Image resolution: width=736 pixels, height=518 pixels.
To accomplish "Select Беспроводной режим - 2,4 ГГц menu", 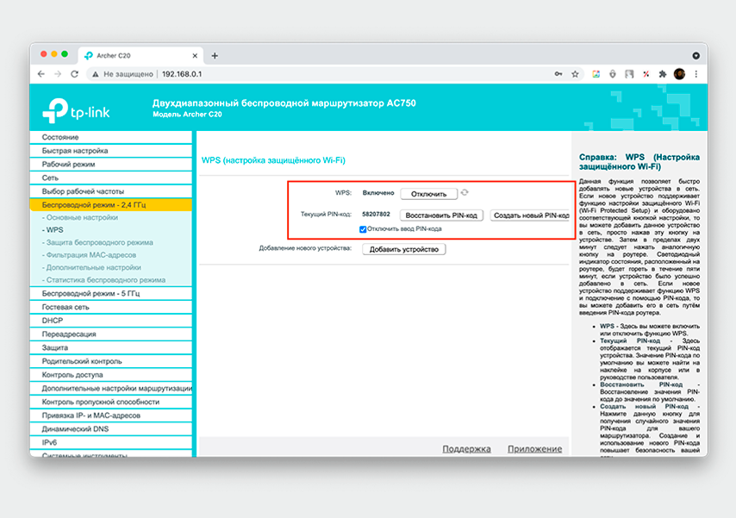I will 111,205.
